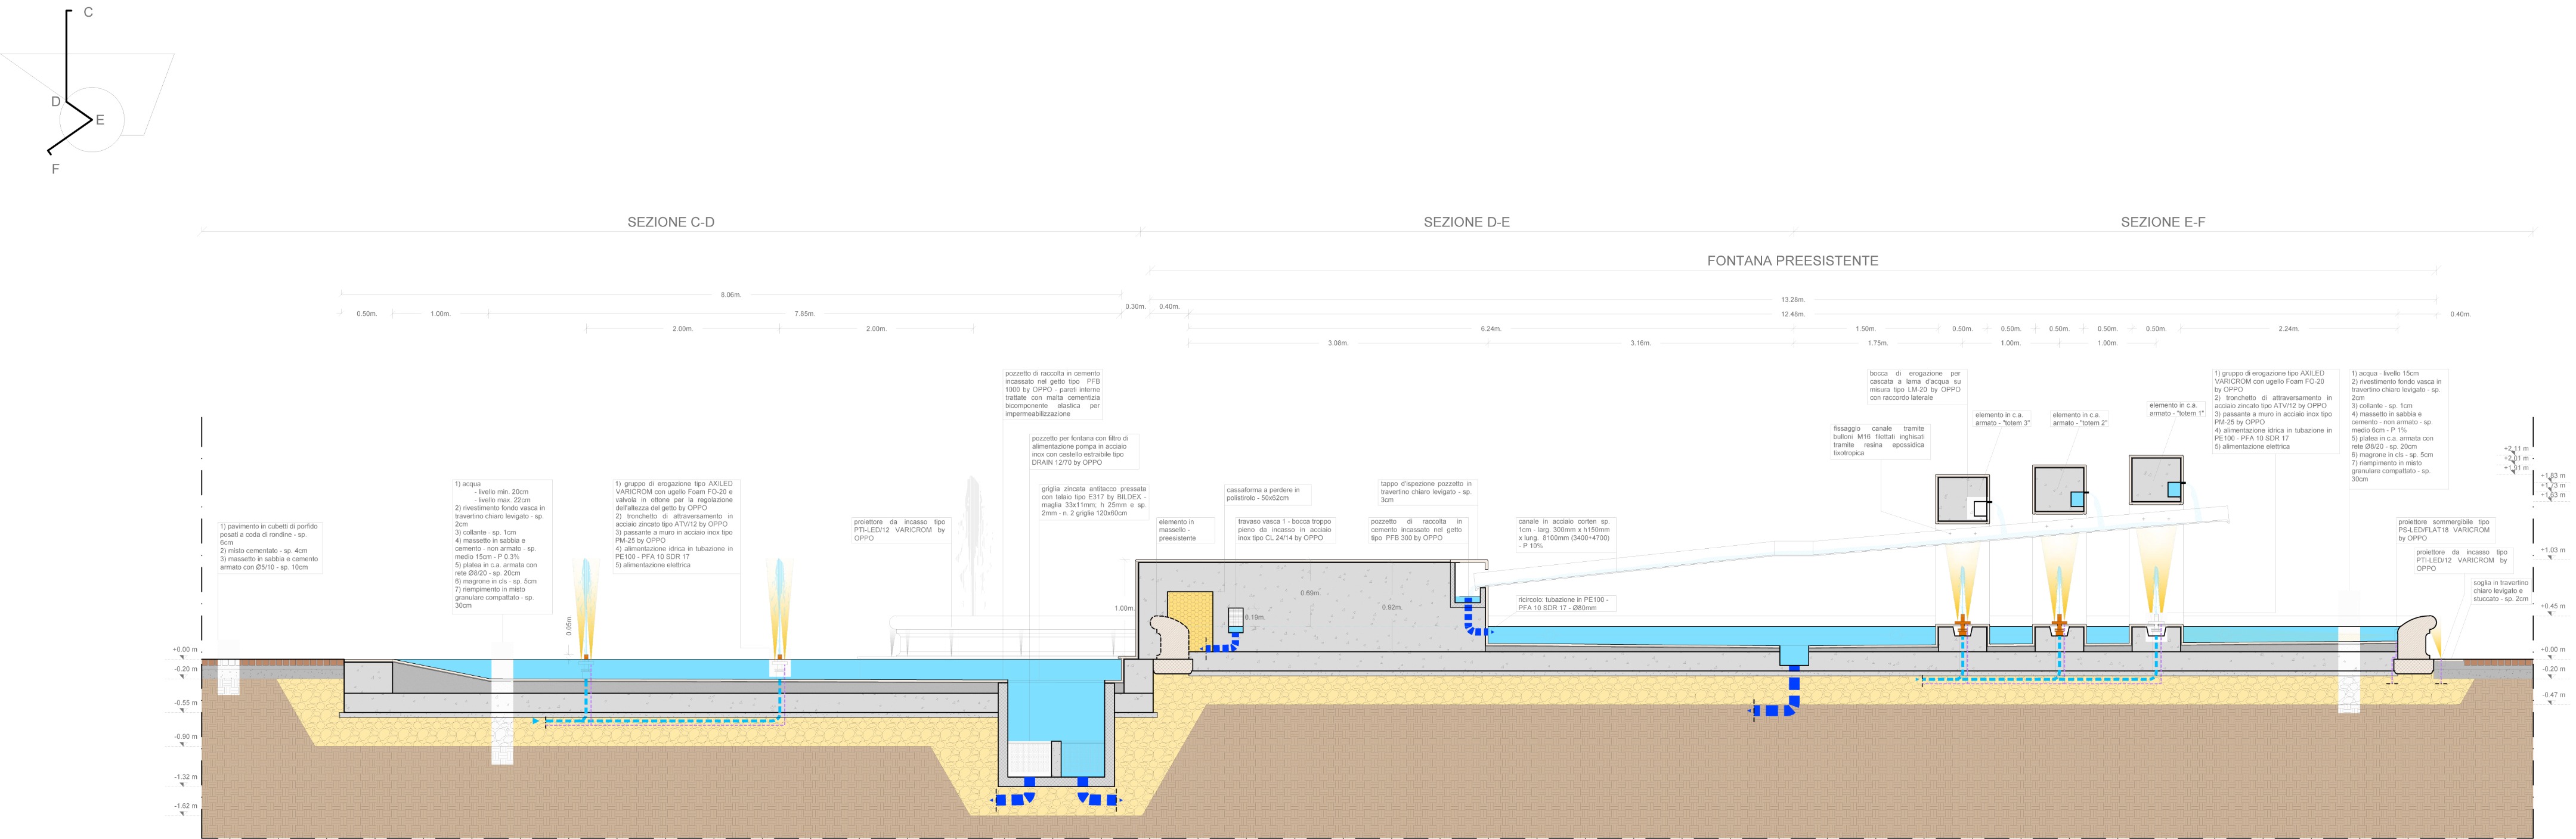Click the 'SEZIONE D-E' section title

1466,222
